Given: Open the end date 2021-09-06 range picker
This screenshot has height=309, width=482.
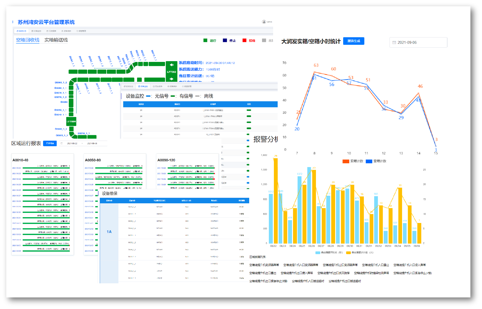Looking at the screenshot, I should pyautogui.click(x=92, y=143).
